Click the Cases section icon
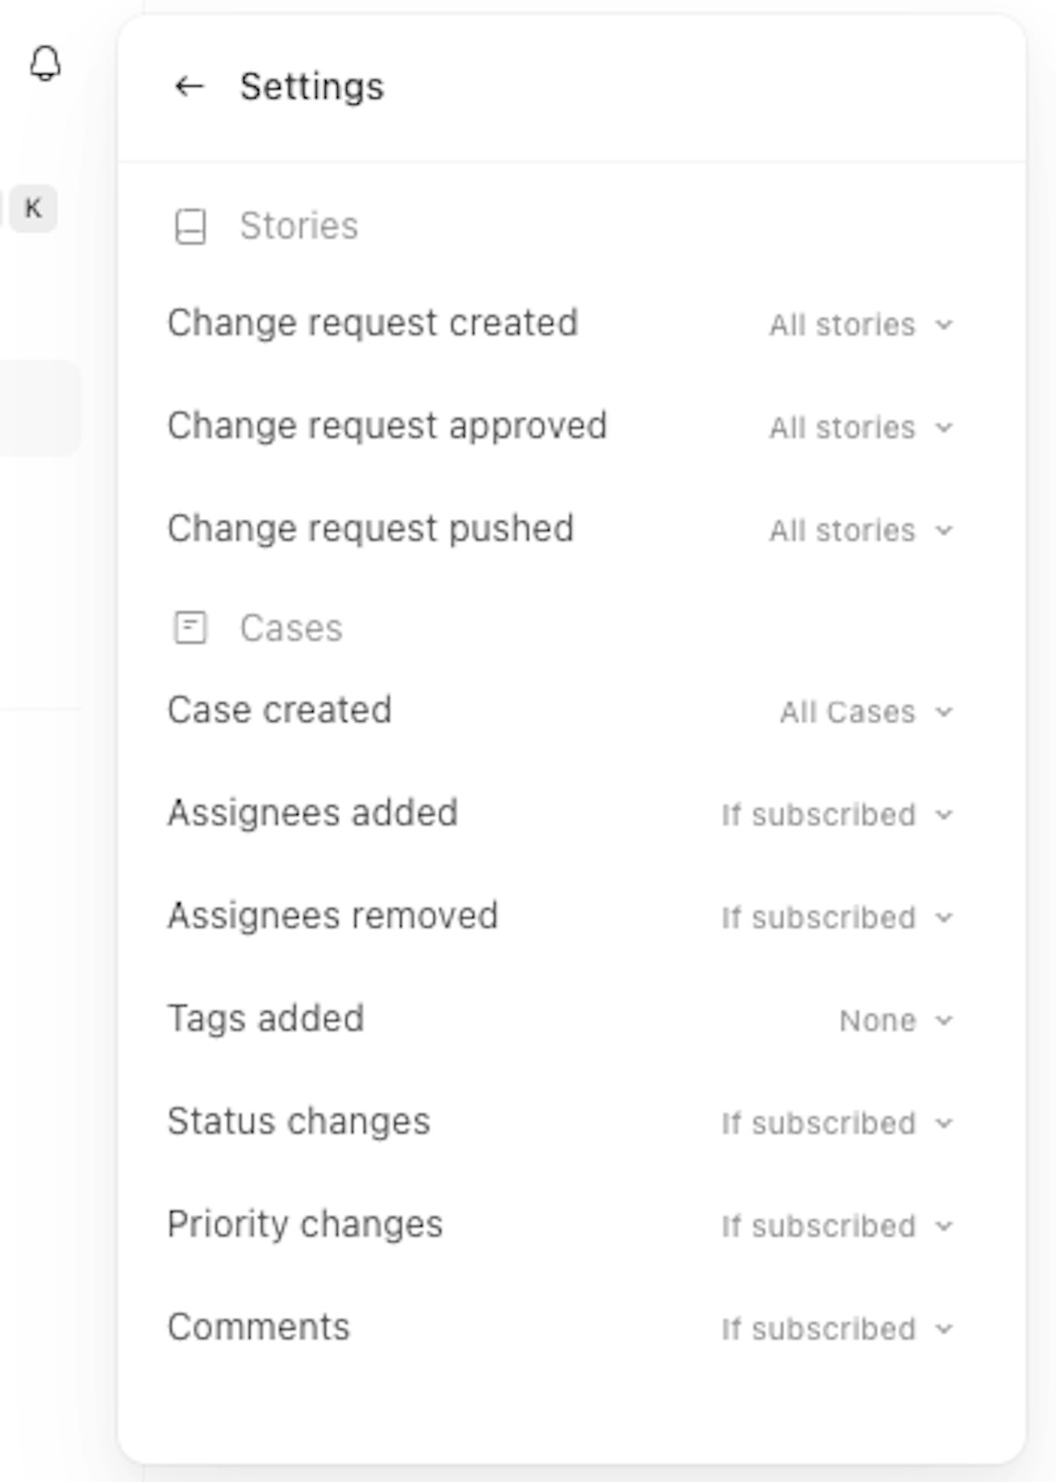1056x1482 pixels. [191, 628]
